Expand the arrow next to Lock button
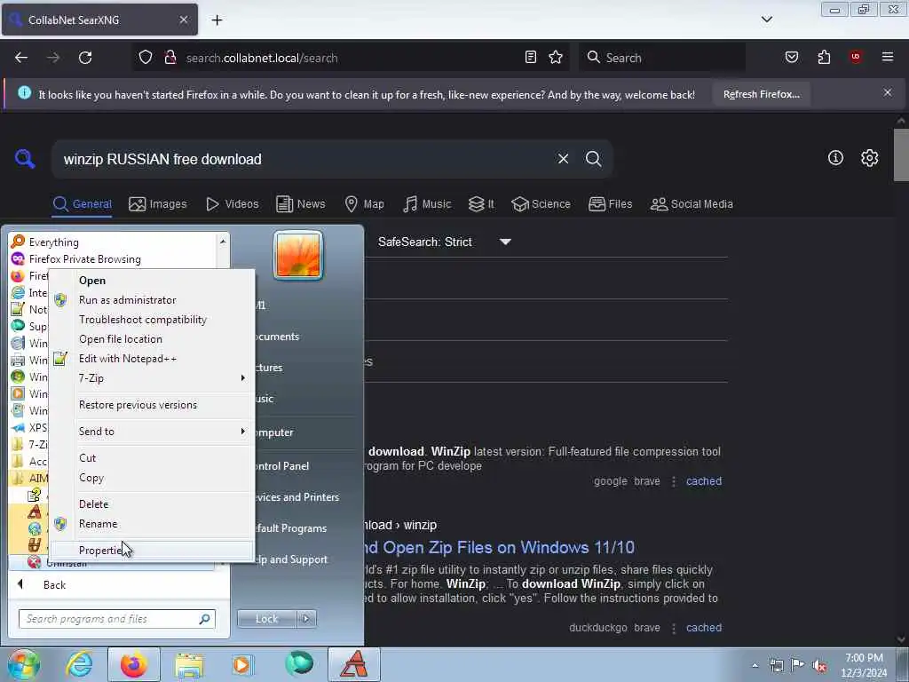909x682 pixels. pyautogui.click(x=306, y=619)
